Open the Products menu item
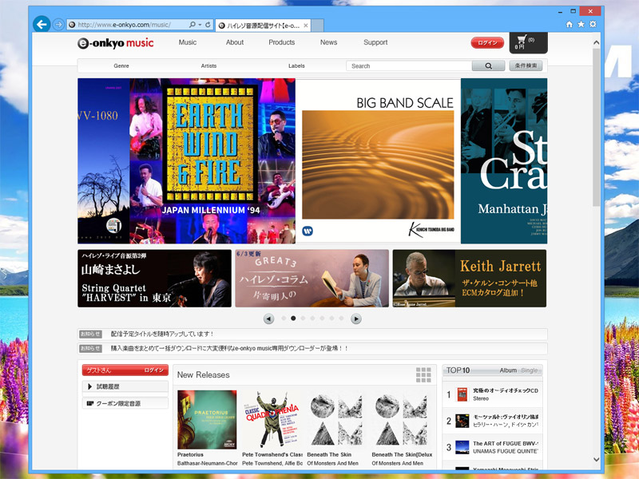This screenshot has width=639, height=479. coord(281,42)
